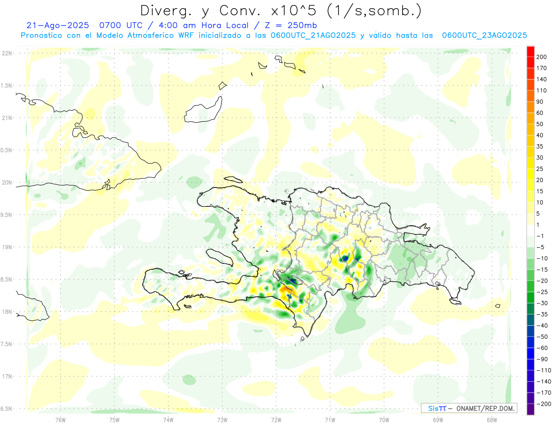Click the latitude label "0.5N"
552x426 pixels.
click(x=7, y=150)
